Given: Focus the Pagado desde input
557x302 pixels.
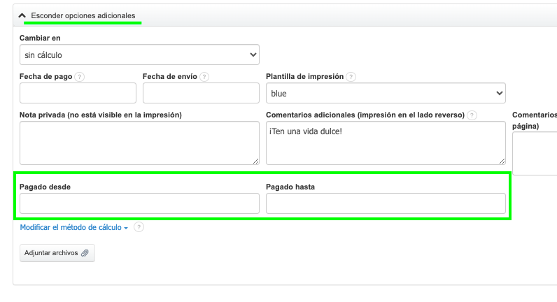Looking at the screenshot, I should 139,203.
